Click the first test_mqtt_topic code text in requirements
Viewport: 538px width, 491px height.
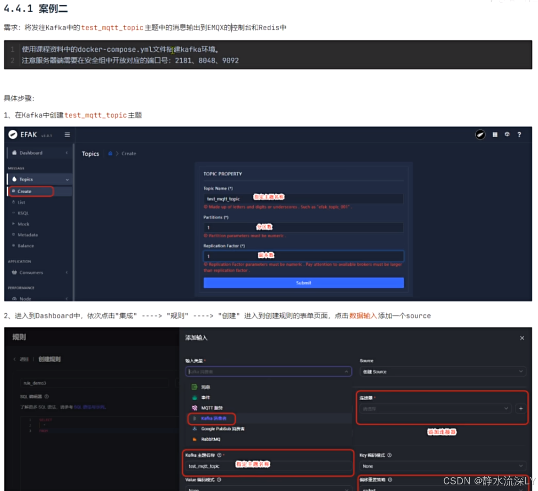112,28
